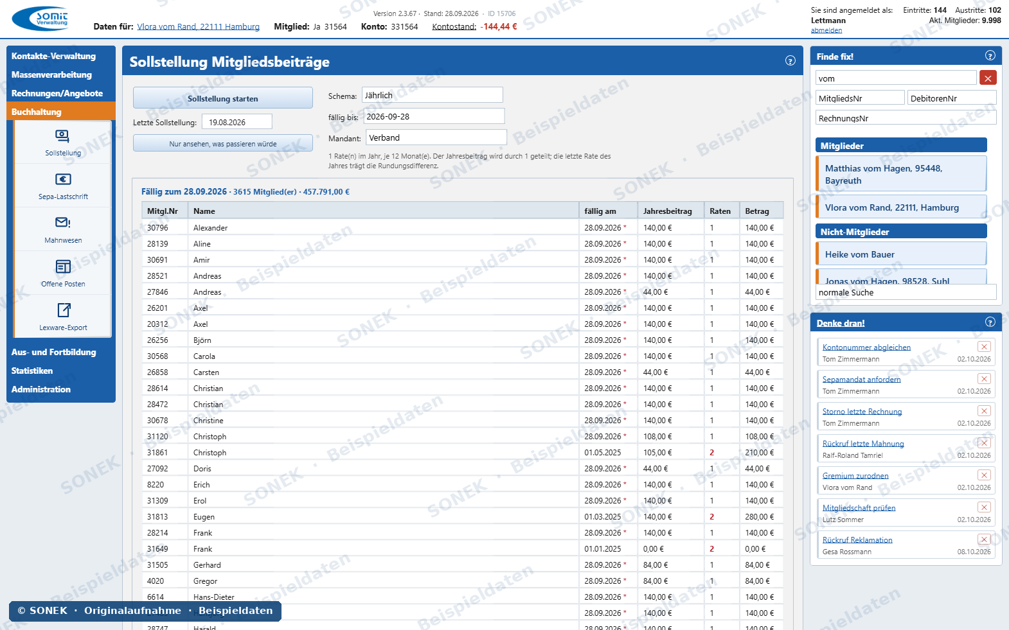Click the RechnungsNr search field

906,118
